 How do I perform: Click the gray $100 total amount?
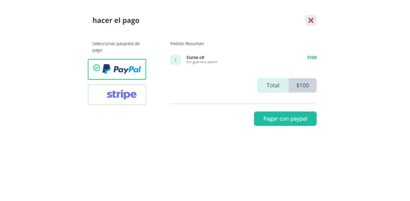pos(303,86)
